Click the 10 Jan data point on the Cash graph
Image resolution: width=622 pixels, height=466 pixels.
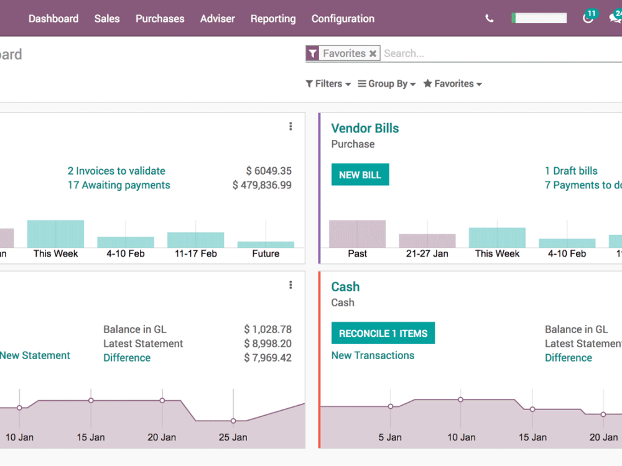(460, 400)
